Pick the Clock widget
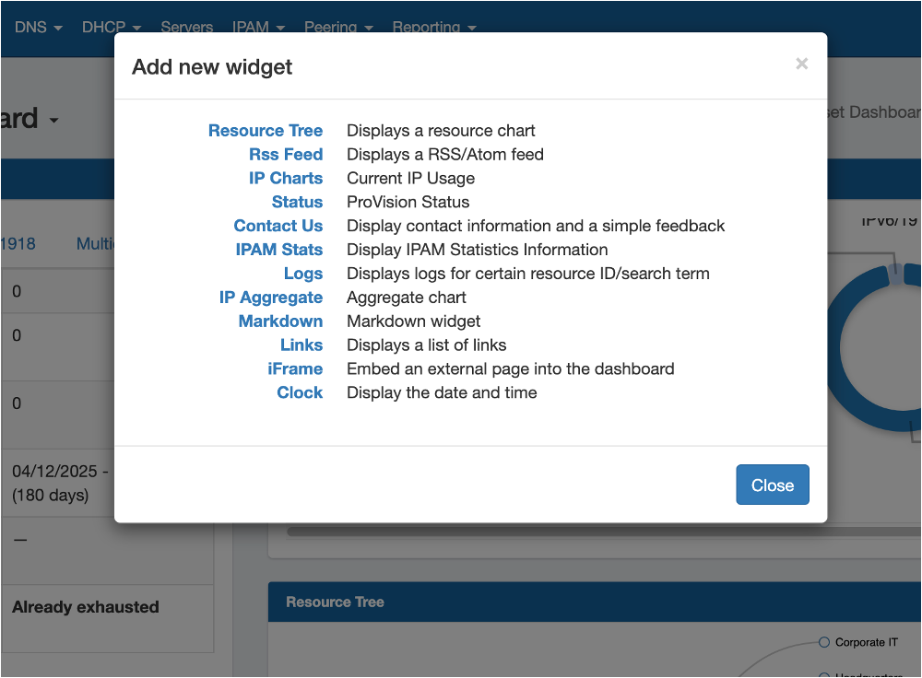This screenshot has height=678, width=922. click(x=300, y=393)
